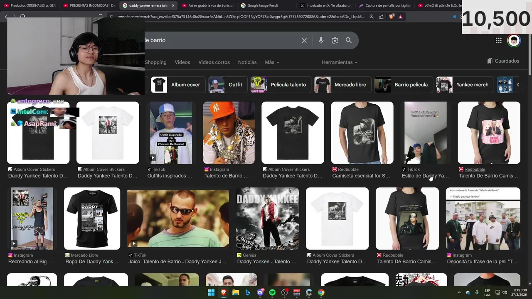532x299 pixels.
Task: Start voice search with microphone icon
Action: tap(321, 40)
